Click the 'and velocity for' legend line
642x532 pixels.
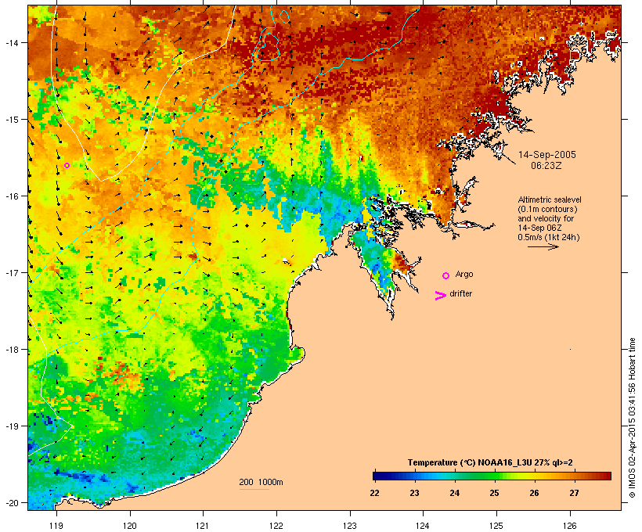point(546,218)
